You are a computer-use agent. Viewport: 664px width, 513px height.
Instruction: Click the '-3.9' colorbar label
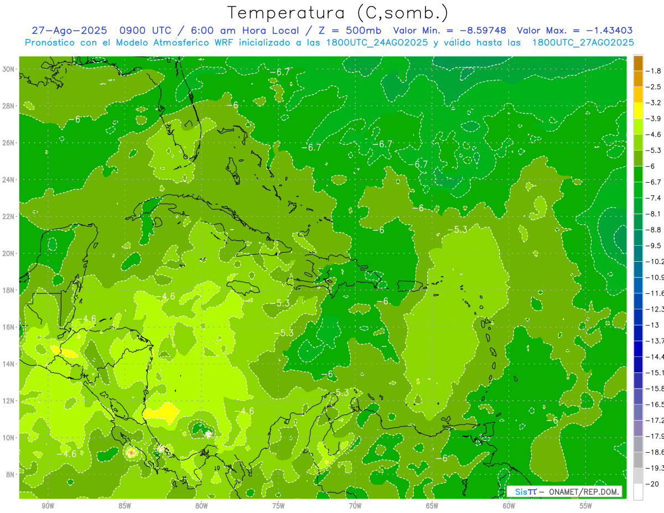pos(654,119)
